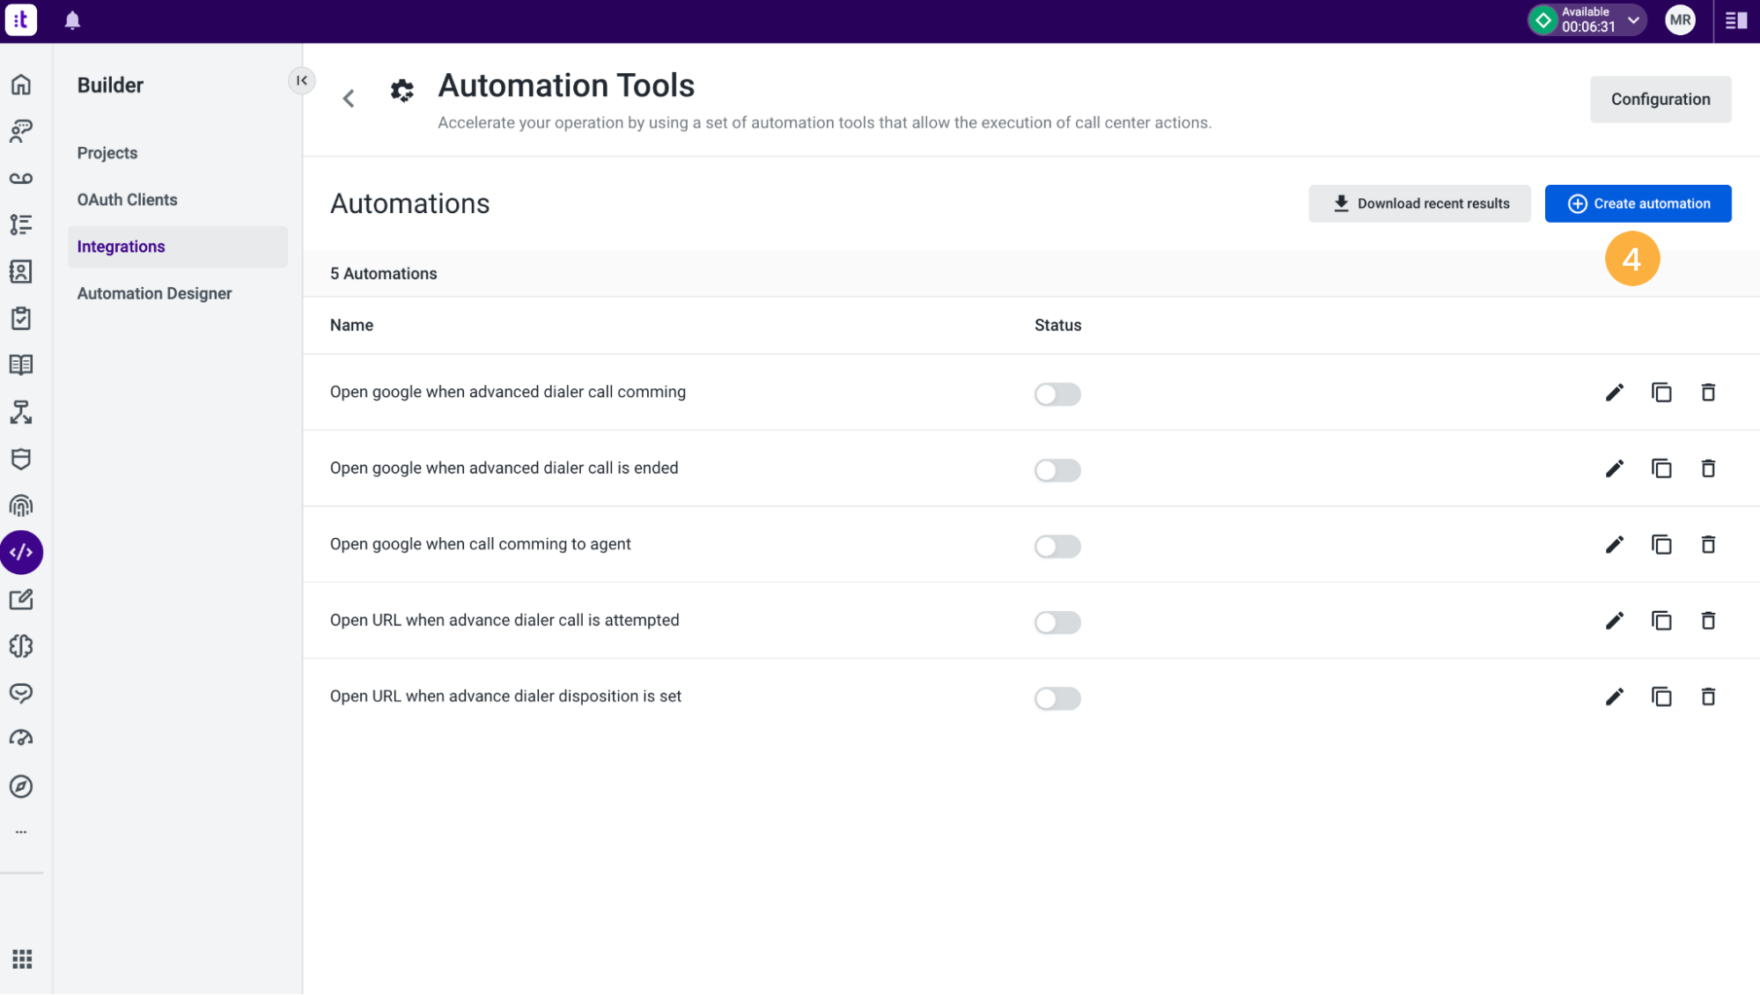Click the Talkdesk logo in the top-left
The height and width of the screenshot is (995, 1760).
coord(21,20)
